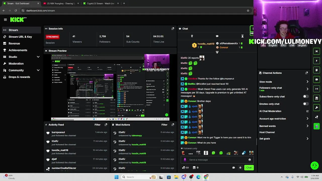Select the blue pill emote
This screenshot has height=181, width=322.
click(x=244, y=153)
